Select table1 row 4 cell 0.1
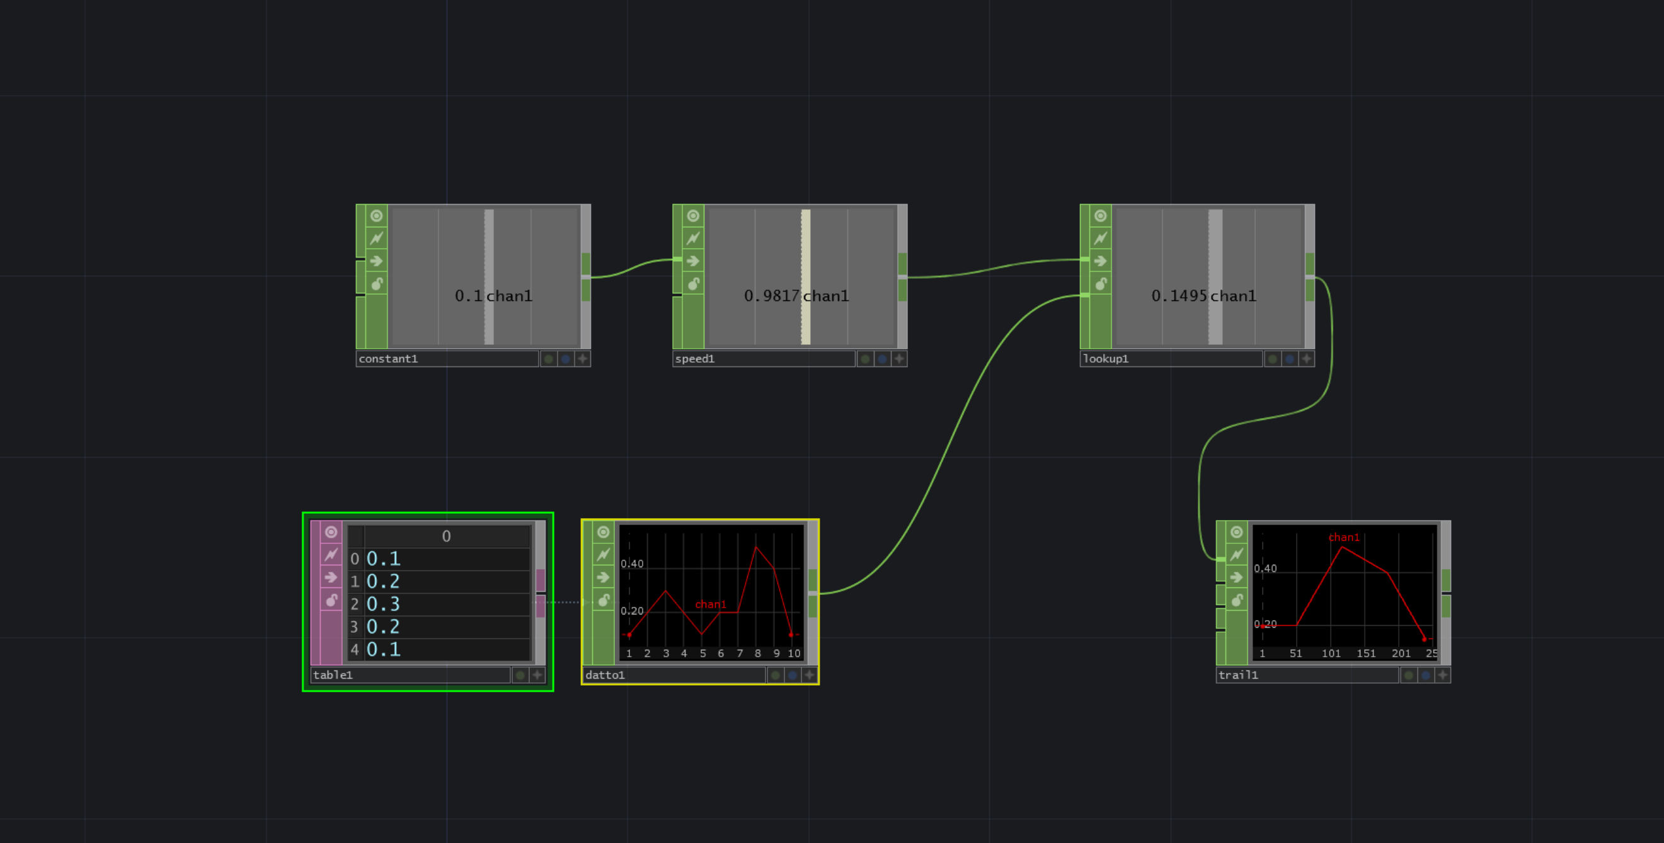Screen dimensions: 1664x843 point(447,649)
